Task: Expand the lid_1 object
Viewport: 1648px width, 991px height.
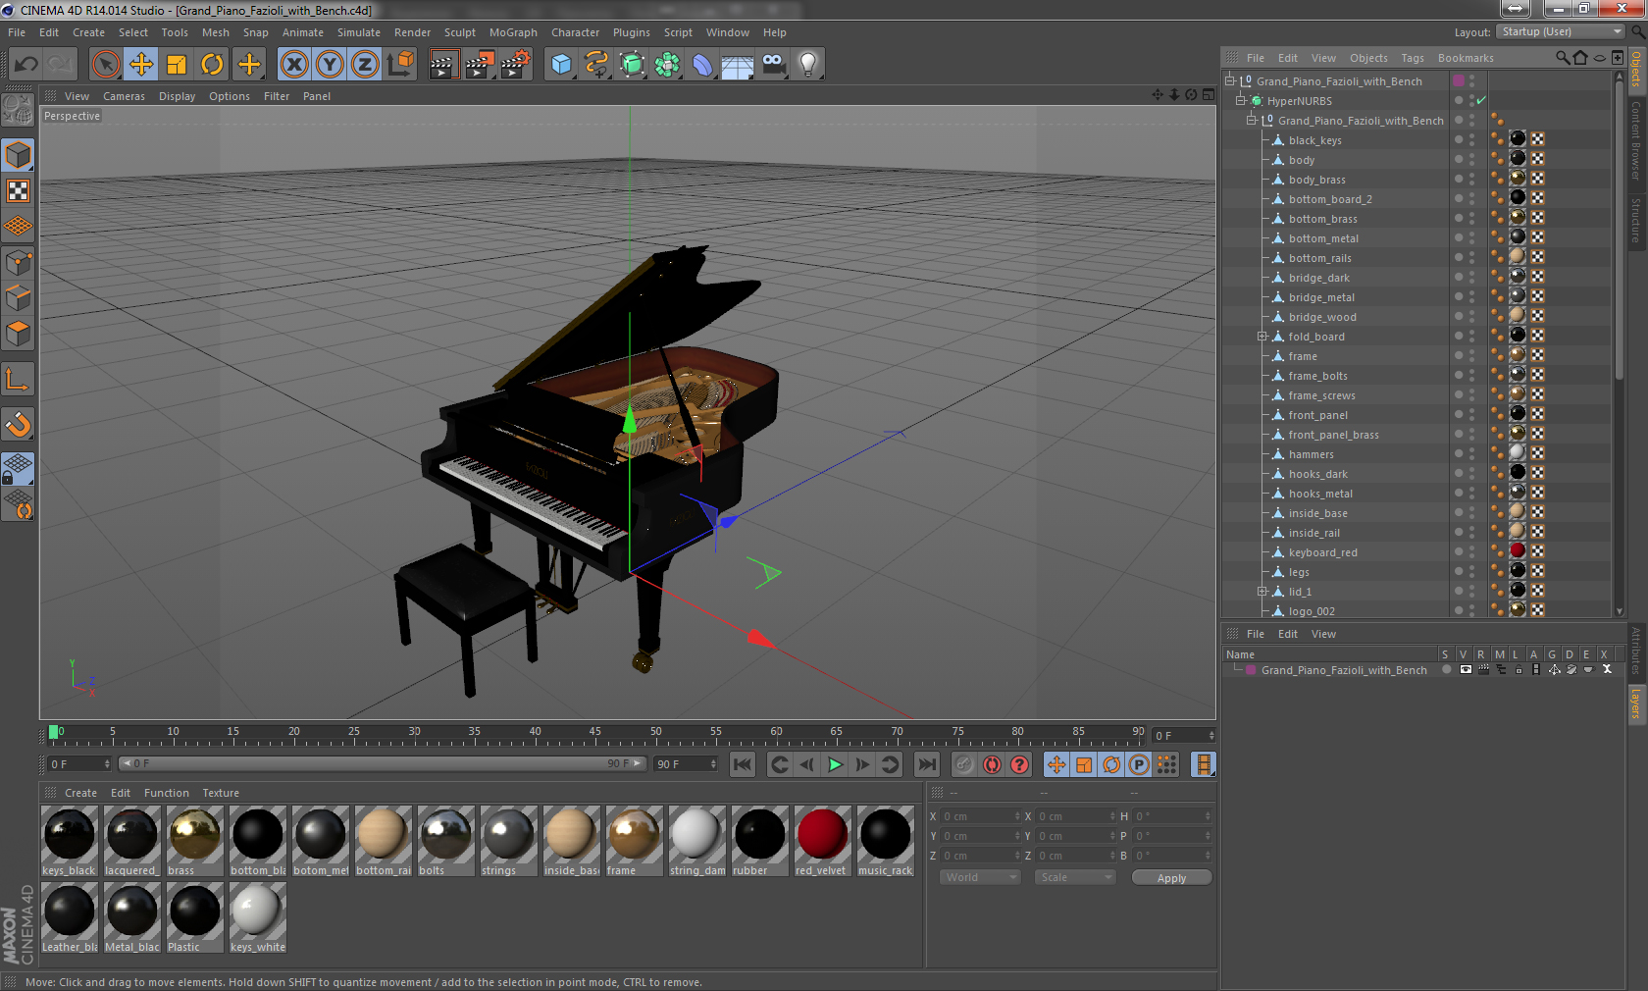Action: click(x=1262, y=592)
